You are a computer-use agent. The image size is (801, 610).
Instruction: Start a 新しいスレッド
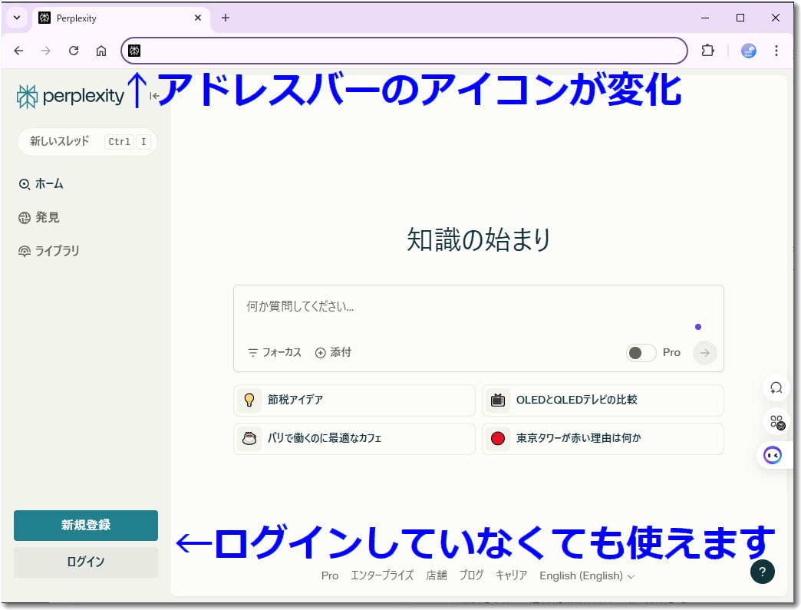(x=87, y=141)
